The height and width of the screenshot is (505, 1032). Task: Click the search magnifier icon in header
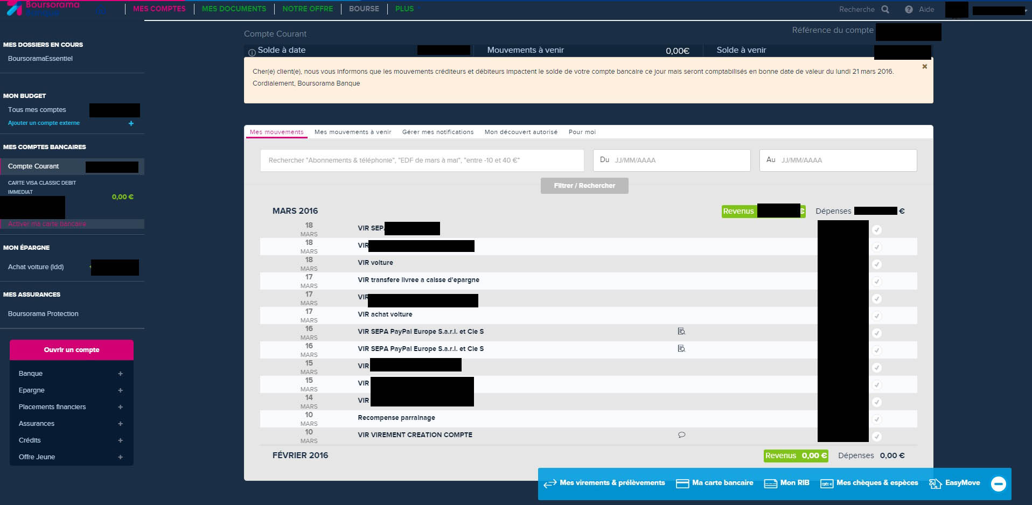(x=885, y=9)
